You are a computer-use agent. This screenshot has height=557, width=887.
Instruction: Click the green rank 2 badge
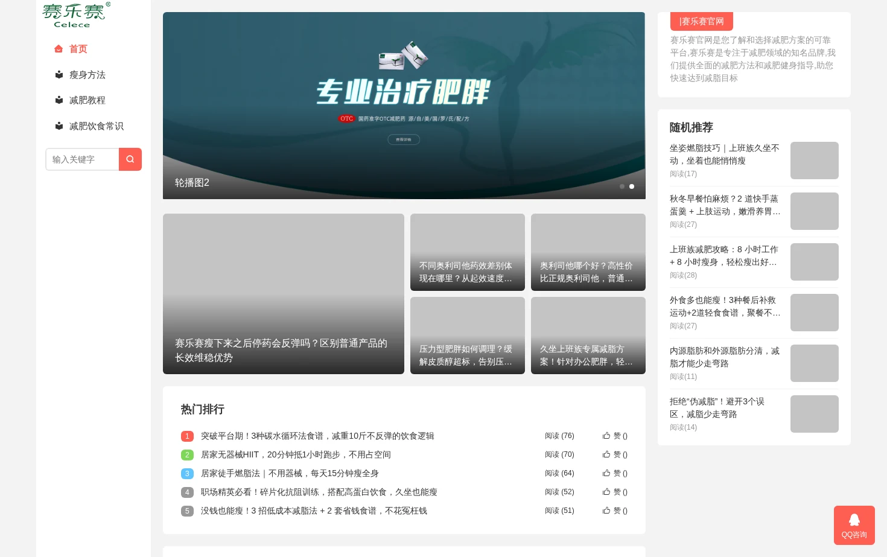187,455
